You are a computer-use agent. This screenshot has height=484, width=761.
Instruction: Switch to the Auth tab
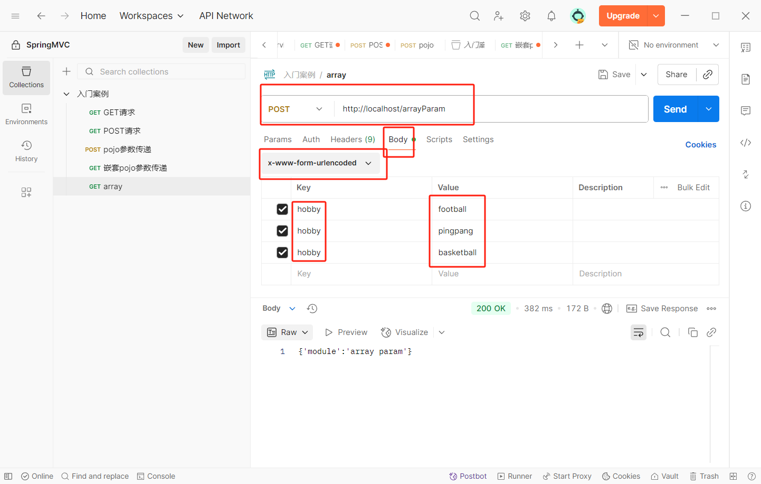[311, 139]
